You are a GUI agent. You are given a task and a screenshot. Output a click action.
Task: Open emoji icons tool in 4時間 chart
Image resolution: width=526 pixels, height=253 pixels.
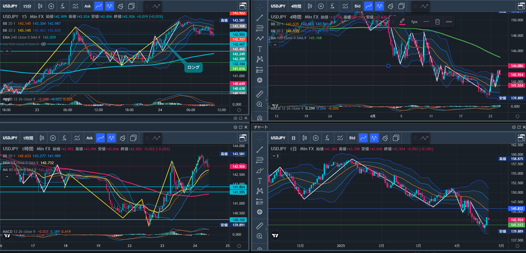pos(260,80)
